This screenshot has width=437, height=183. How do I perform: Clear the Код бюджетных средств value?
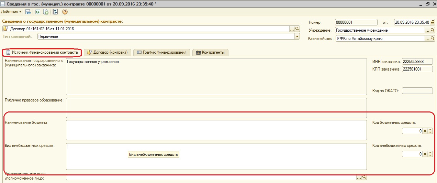tap(425, 131)
